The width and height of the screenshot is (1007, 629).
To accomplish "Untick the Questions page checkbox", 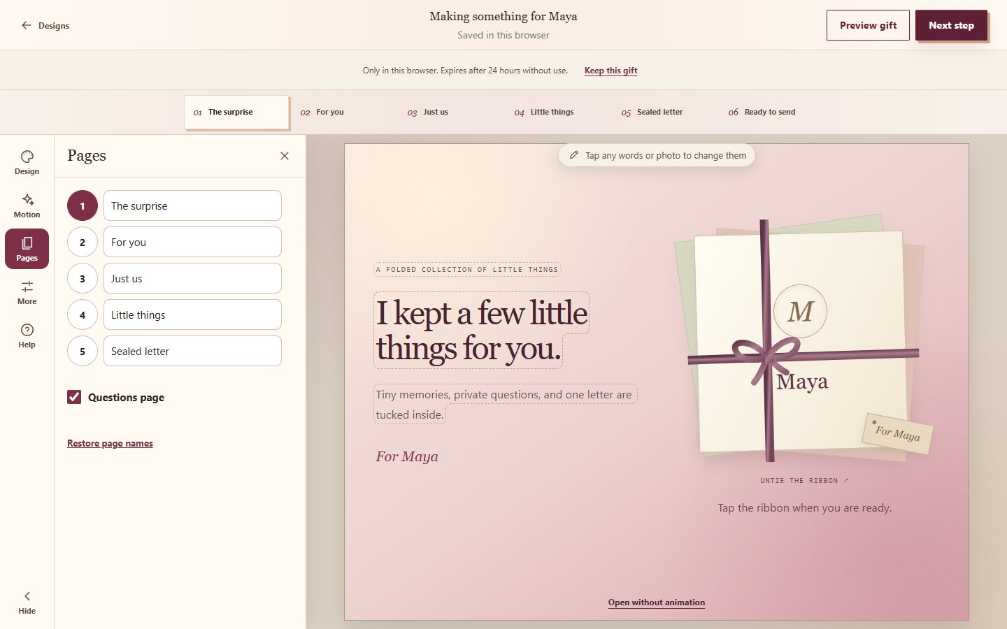I will (x=74, y=397).
